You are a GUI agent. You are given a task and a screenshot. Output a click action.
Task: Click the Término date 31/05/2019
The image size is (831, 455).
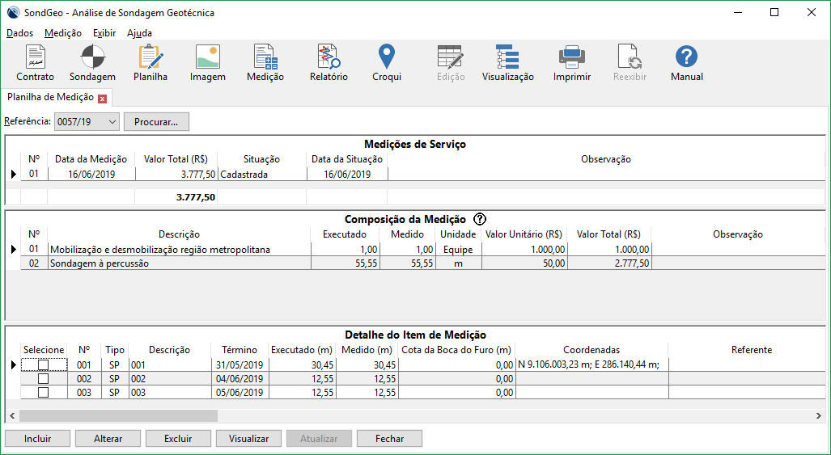[x=240, y=365]
